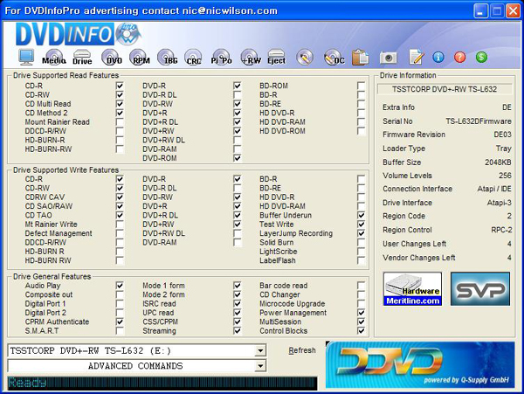Toggle the CPRM Authenticate checkbox
The height and width of the screenshot is (394, 524).
coord(120,321)
